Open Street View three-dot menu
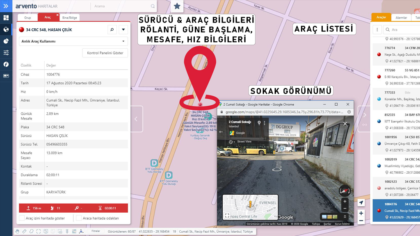Viewport: 420px width, 236px height. pos(265,123)
